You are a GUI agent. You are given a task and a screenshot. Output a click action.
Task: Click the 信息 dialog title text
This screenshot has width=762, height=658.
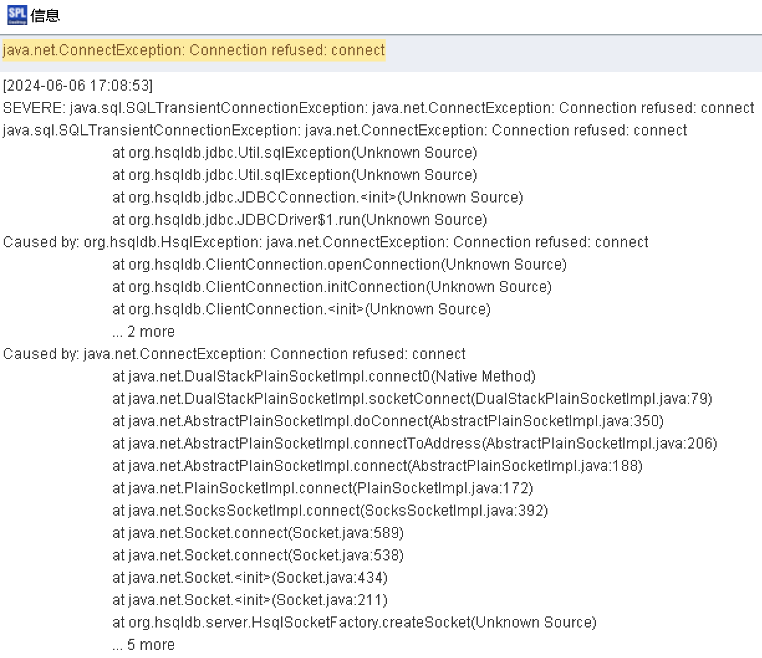45,16
